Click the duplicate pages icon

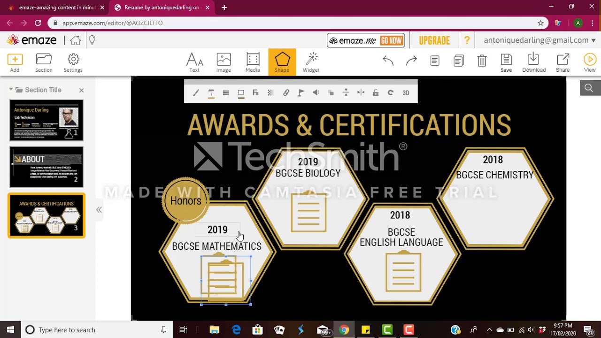pos(459,61)
